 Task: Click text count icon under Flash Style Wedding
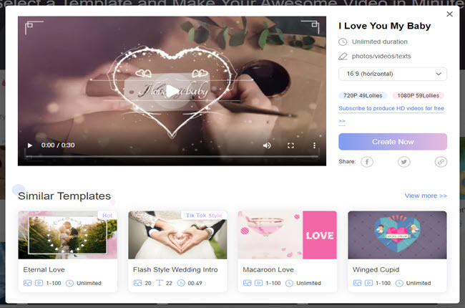[x=160, y=283]
